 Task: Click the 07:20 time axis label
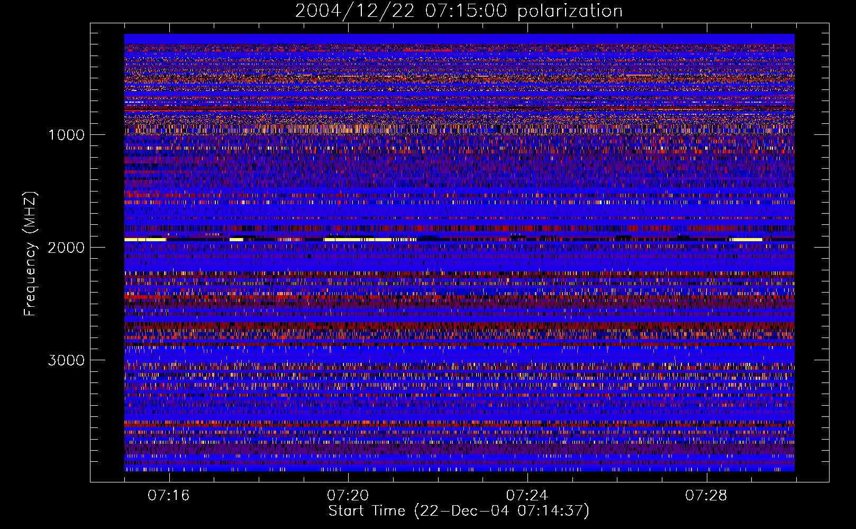click(x=348, y=496)
